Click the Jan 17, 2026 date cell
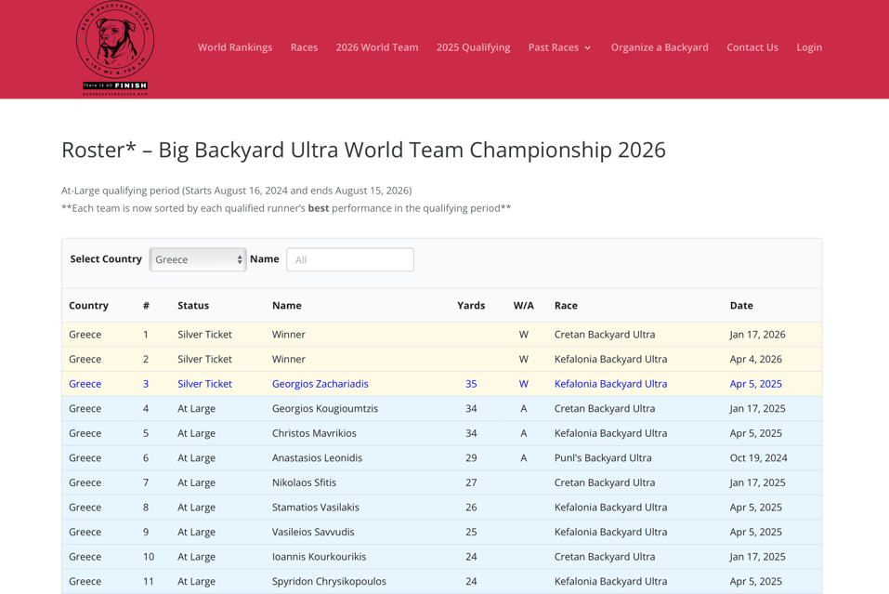The height and width of the screenshot is (594, 889). pyautogui.click(x=757, y=334)
